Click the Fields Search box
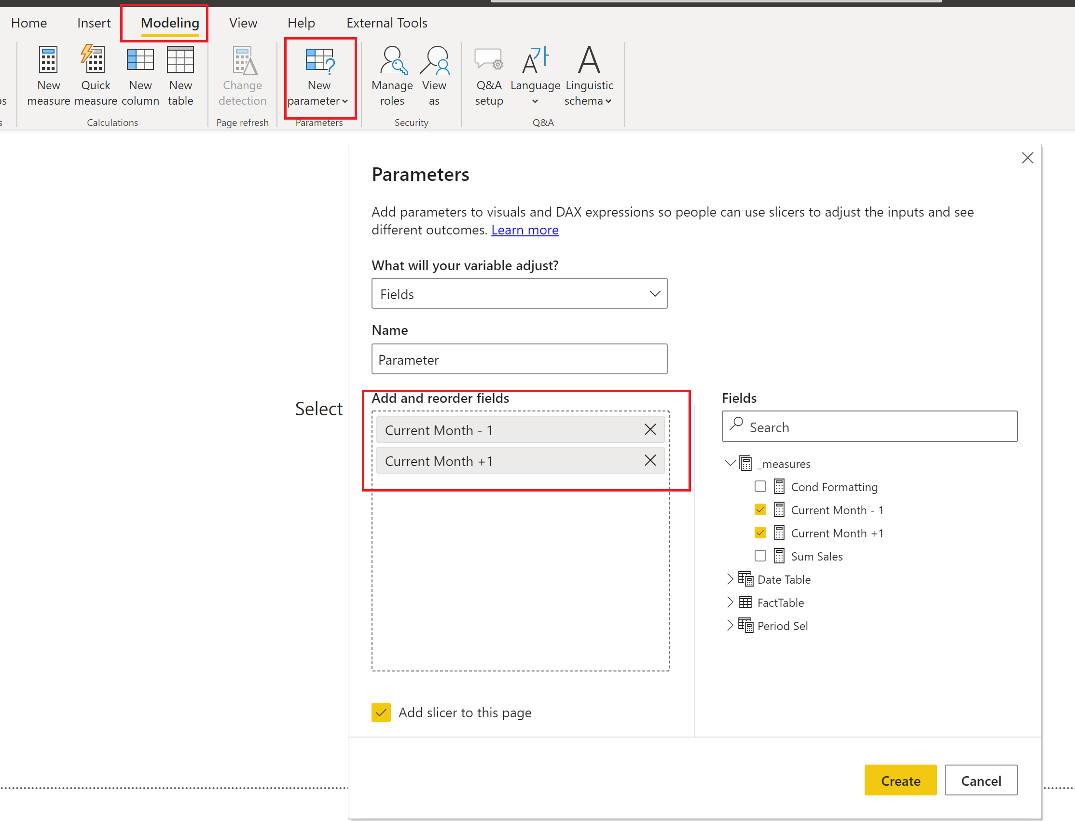Viewport: 1075px width, 821px height. click(869, 426)
